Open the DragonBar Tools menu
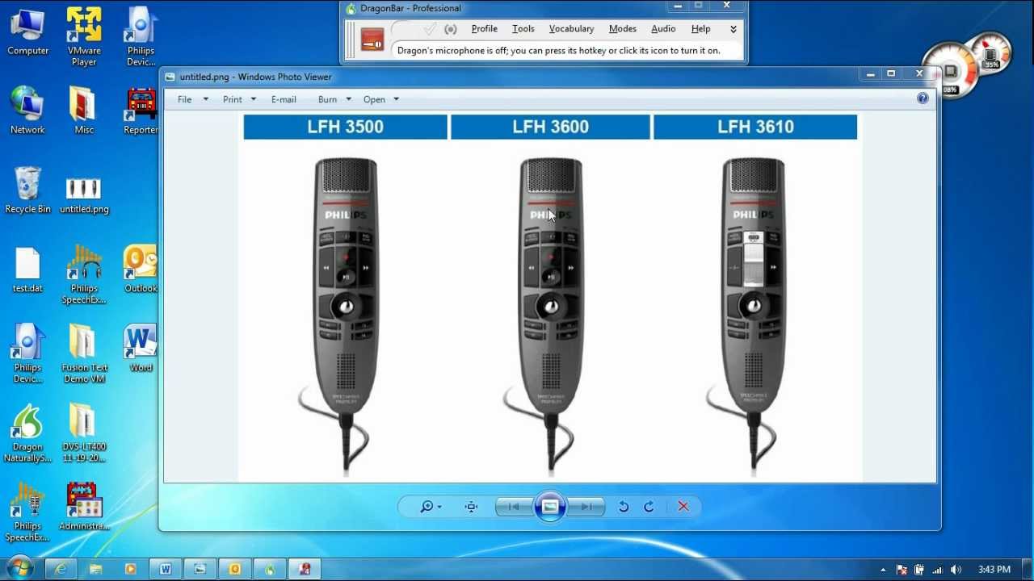Screen dimensions: 1034x581 523,29
